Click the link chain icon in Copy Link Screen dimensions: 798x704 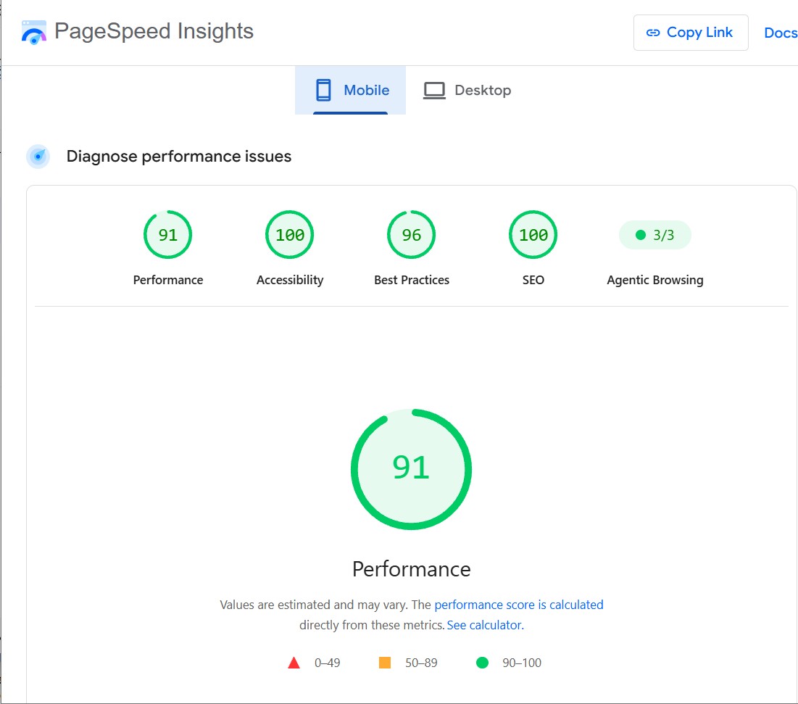pos(653,33)
